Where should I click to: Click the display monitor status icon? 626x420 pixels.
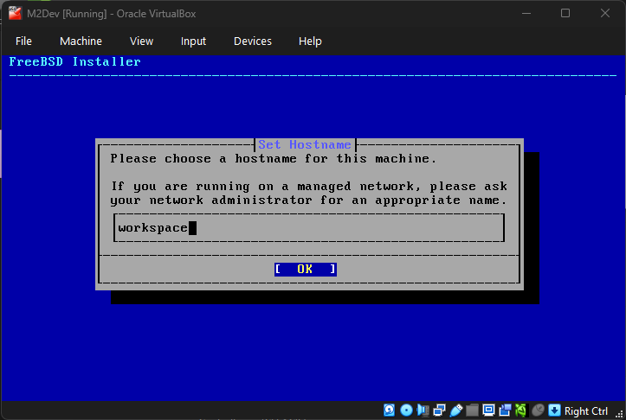488,410
